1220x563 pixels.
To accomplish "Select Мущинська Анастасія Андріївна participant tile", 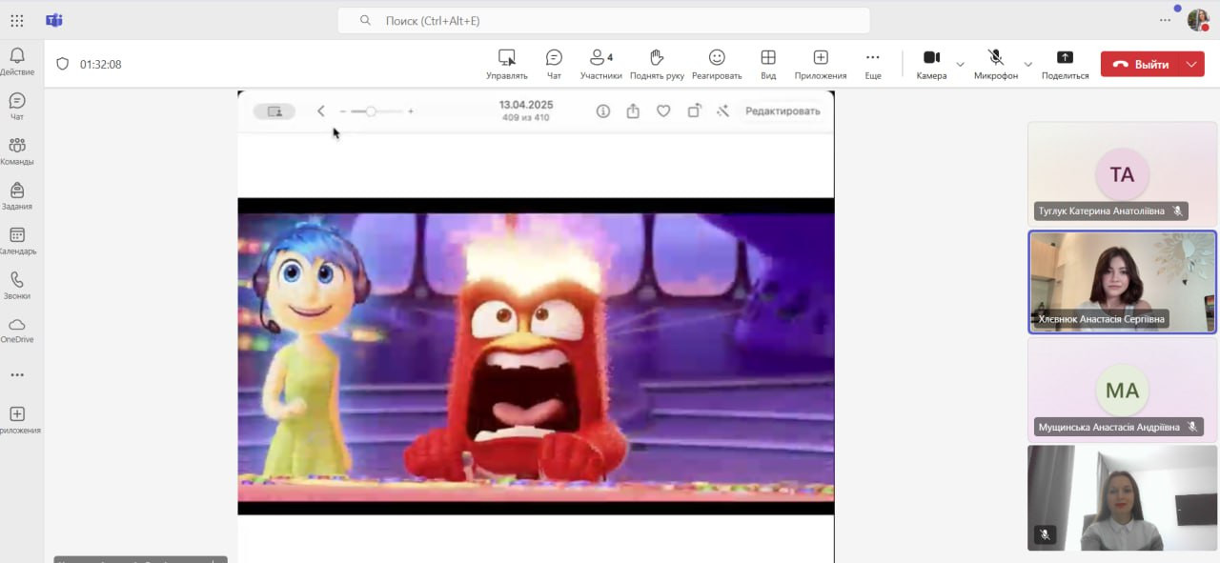I will click(1122, 390).
